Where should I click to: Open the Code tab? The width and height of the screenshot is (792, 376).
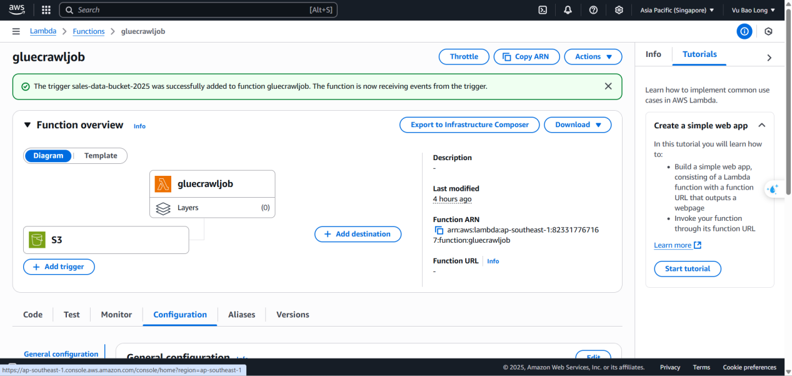click(x=33, y=315)
